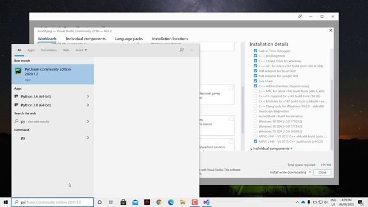Show hidden system tray icons

point(297,202)
